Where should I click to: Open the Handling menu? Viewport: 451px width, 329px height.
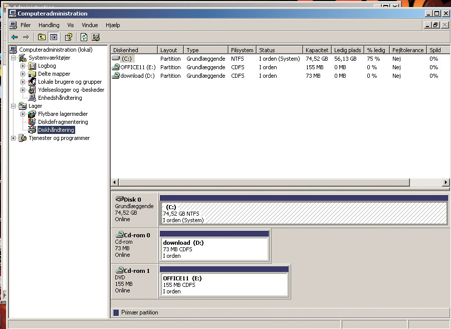point(49,25)
